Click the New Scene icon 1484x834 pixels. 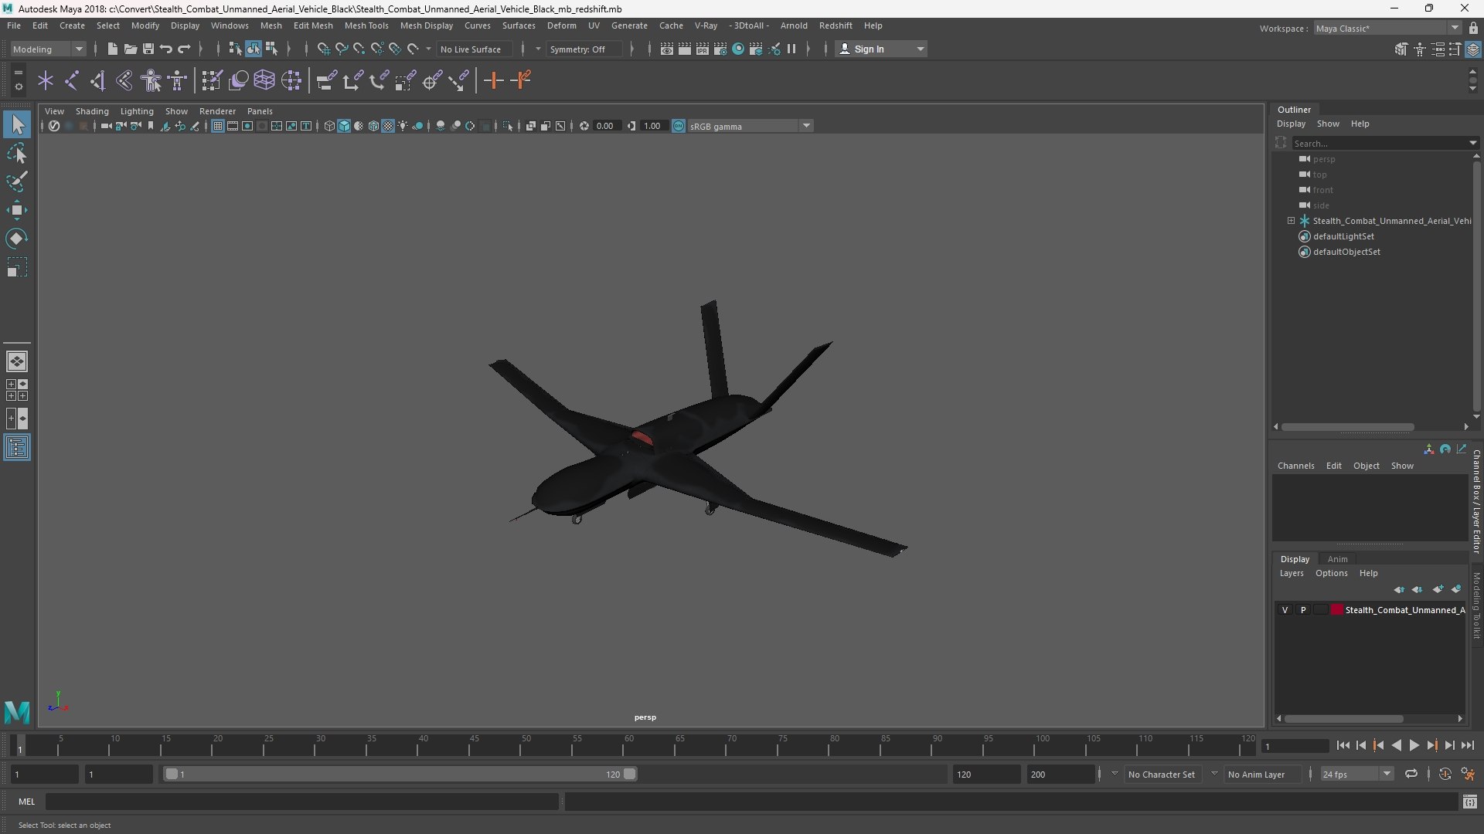pyautogui.click(x=112, y=49)
